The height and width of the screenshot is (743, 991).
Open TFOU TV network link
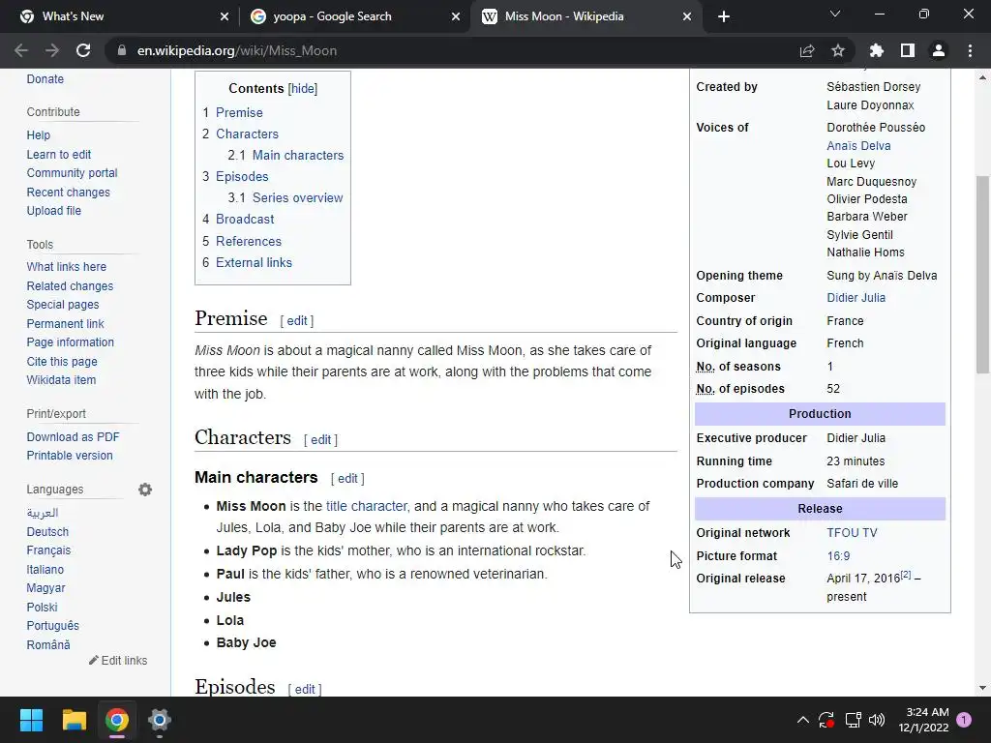tap(852, 533)
